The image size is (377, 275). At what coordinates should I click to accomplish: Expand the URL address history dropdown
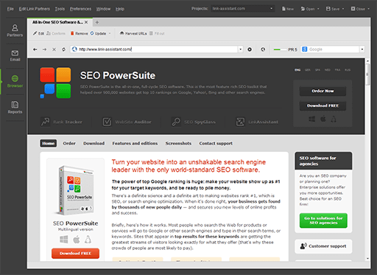[241, 49]
